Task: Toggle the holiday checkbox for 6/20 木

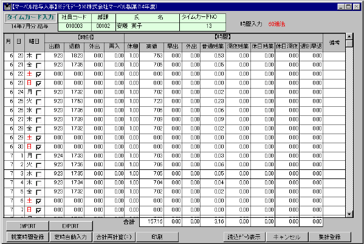Action: (38, 56)
